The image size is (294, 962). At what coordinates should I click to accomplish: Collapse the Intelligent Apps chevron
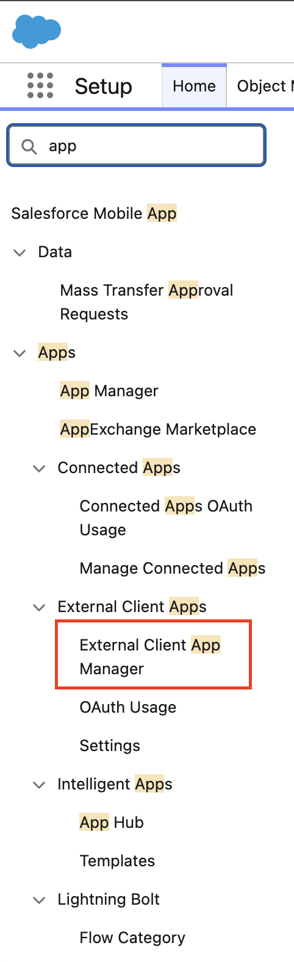click(x=40, y=785)
